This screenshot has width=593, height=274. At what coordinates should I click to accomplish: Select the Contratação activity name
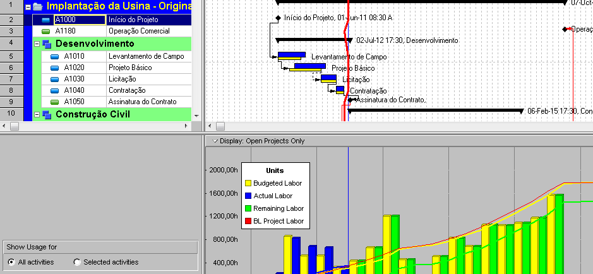coord(127,90)
